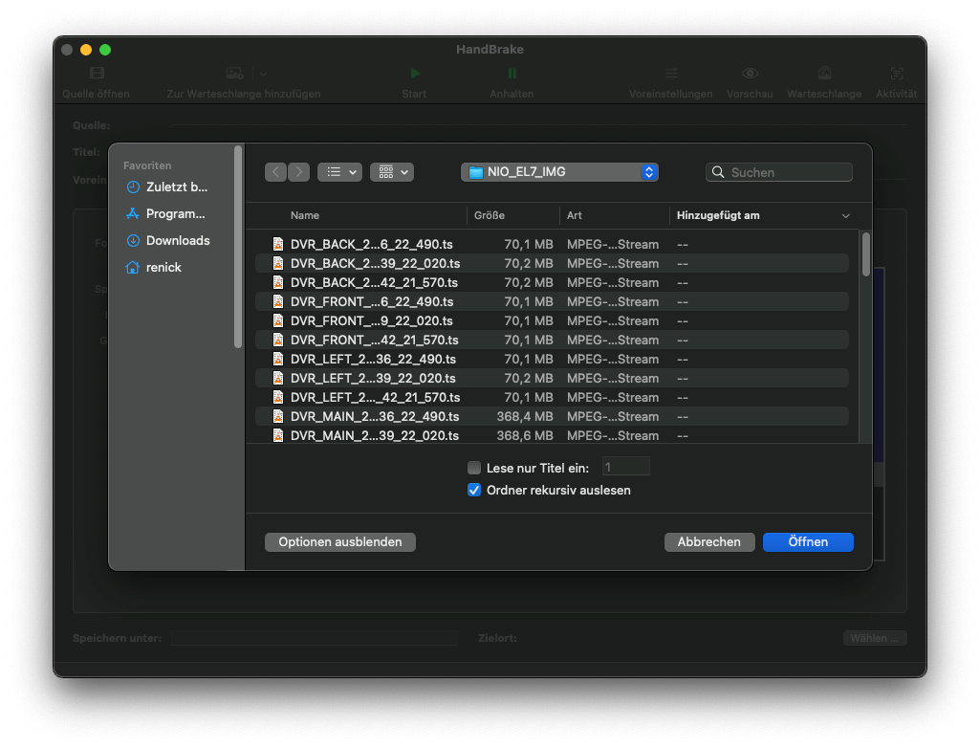Open the renick home folder in sidebar
980x748 pixels.
click(x=154, y=268)
